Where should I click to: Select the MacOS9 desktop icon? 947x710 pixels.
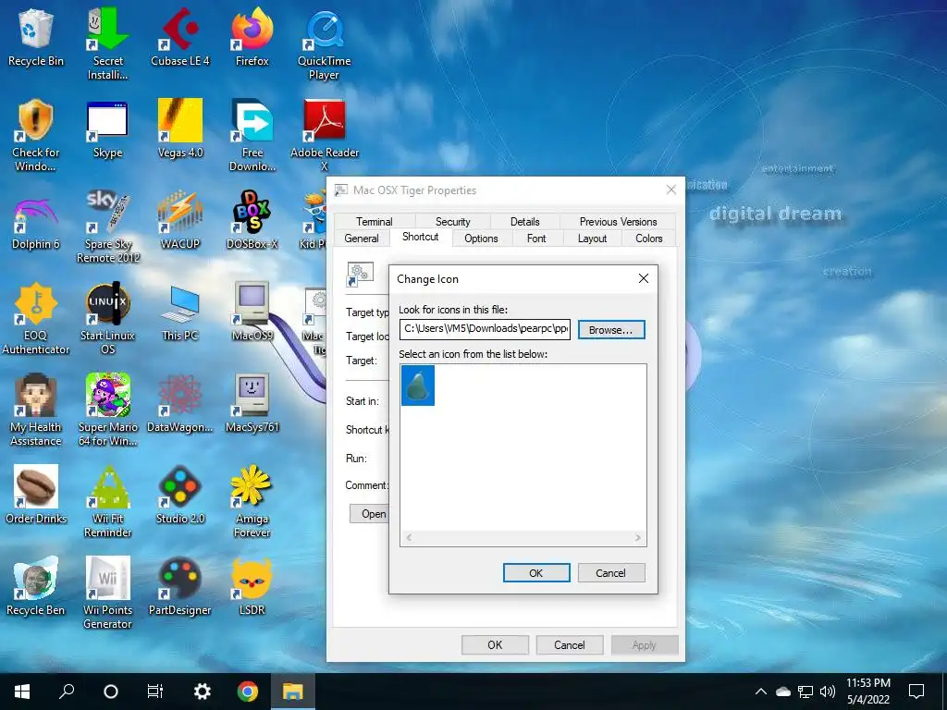(x=252, y=312)
